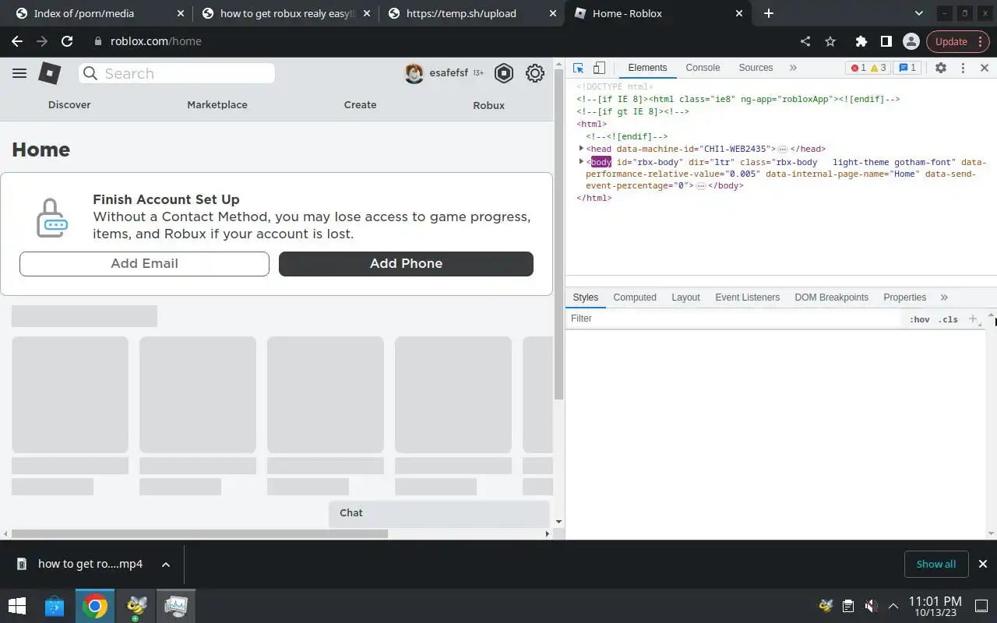The image size is (997, 623).
Task: Open DevTools settings gear
Action: coord(941,68)
